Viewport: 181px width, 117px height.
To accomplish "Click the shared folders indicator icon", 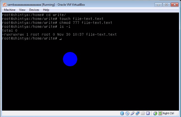I will 143,113.
